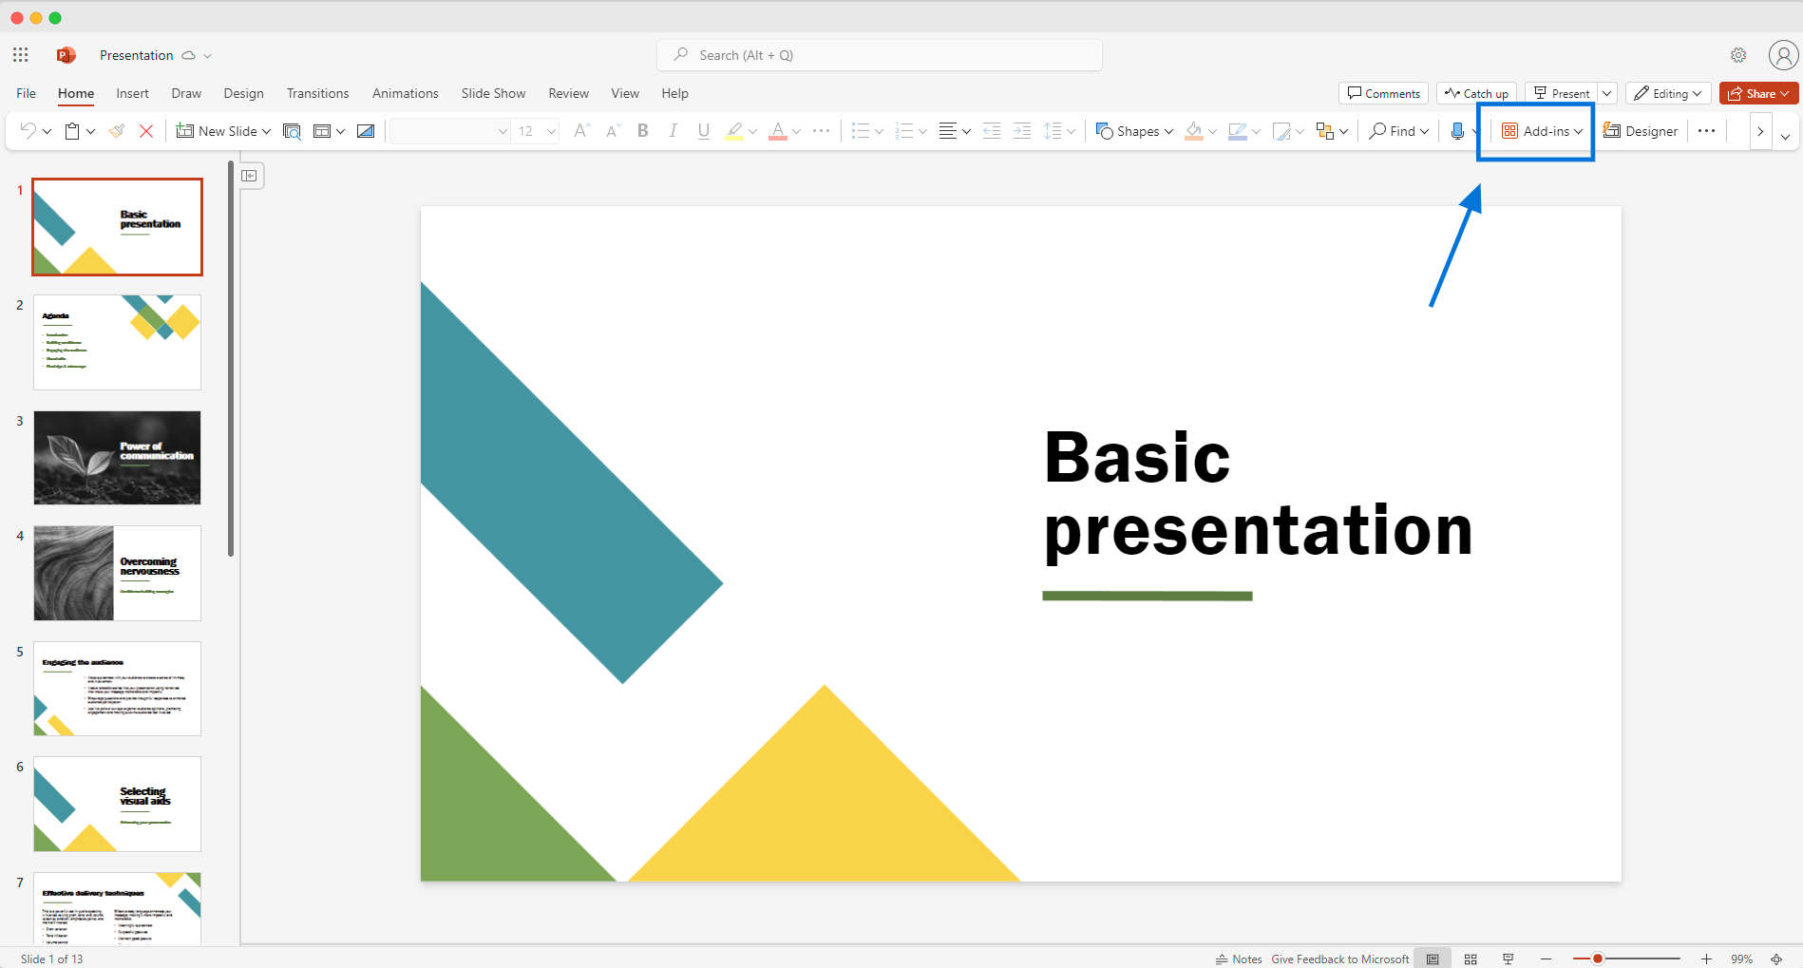Open the New Slide dropdown
This screenshot has height=968, width=1803.
pos(267,130)
